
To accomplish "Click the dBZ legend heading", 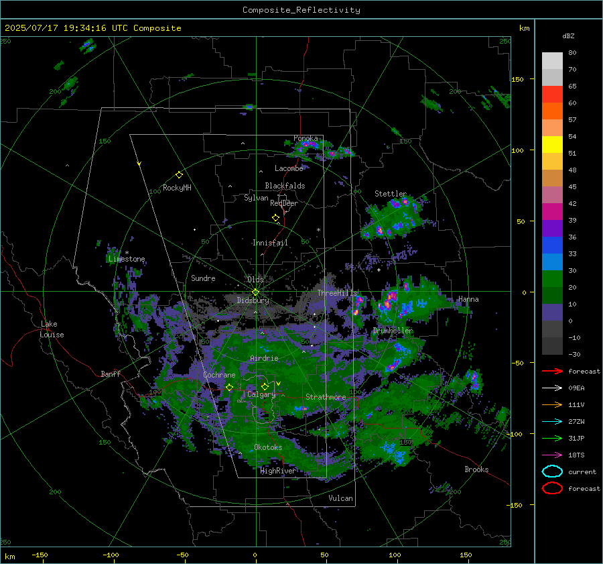I will [568, 36].
